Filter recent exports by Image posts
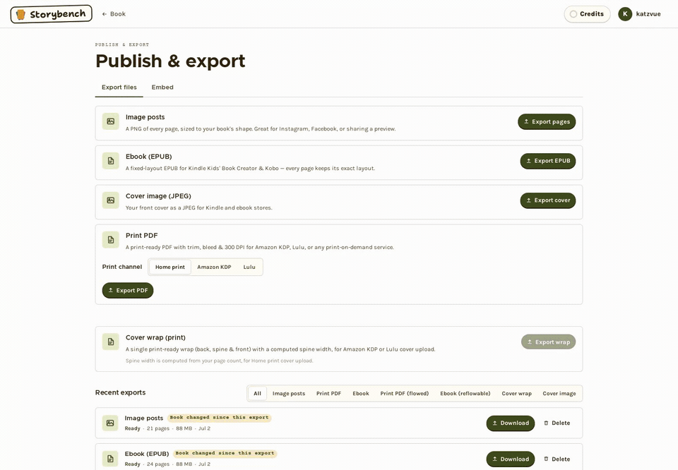 coord(289,394)
